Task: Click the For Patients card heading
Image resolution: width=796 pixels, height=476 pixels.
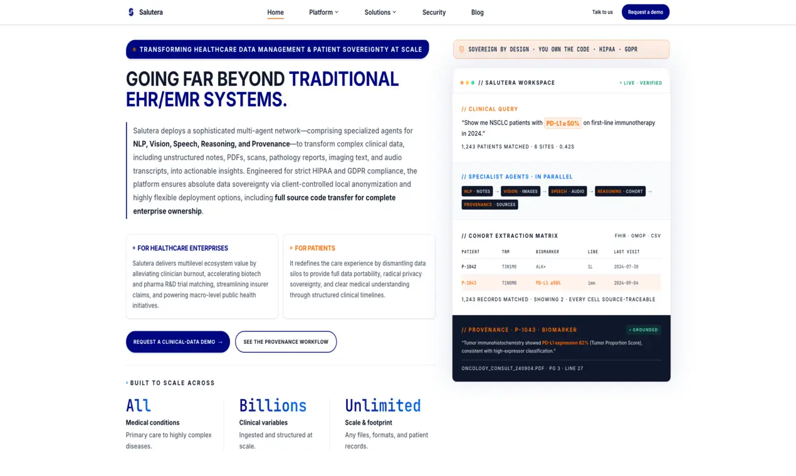Action: click(x=315, y=248)
